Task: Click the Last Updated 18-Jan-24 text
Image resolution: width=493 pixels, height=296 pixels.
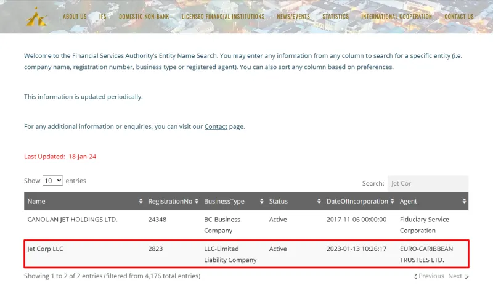Action: (60, 157)
